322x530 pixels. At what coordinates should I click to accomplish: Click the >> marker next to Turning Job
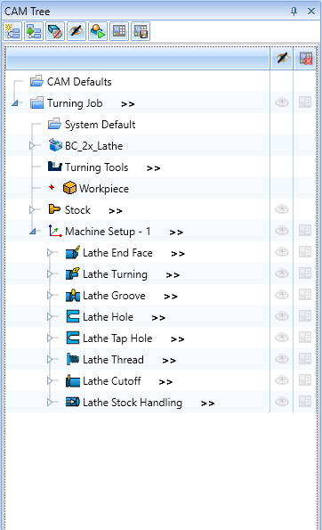(128, 104)
